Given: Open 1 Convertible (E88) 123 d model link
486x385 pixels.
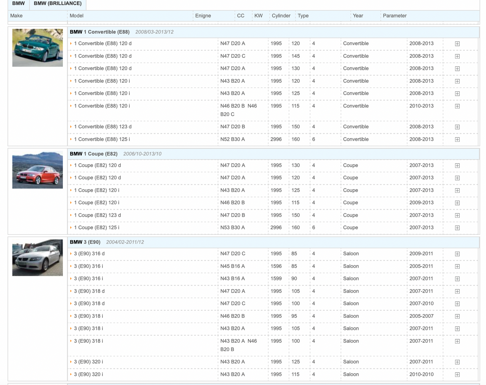Looking at the screenshot, I should pyautogui.click(x=103, y=127).
